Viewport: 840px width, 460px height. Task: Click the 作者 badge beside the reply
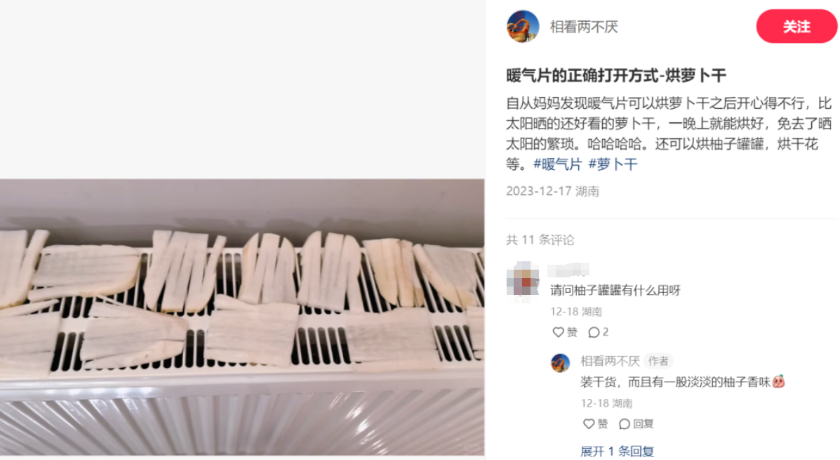(x=658, y=361)
